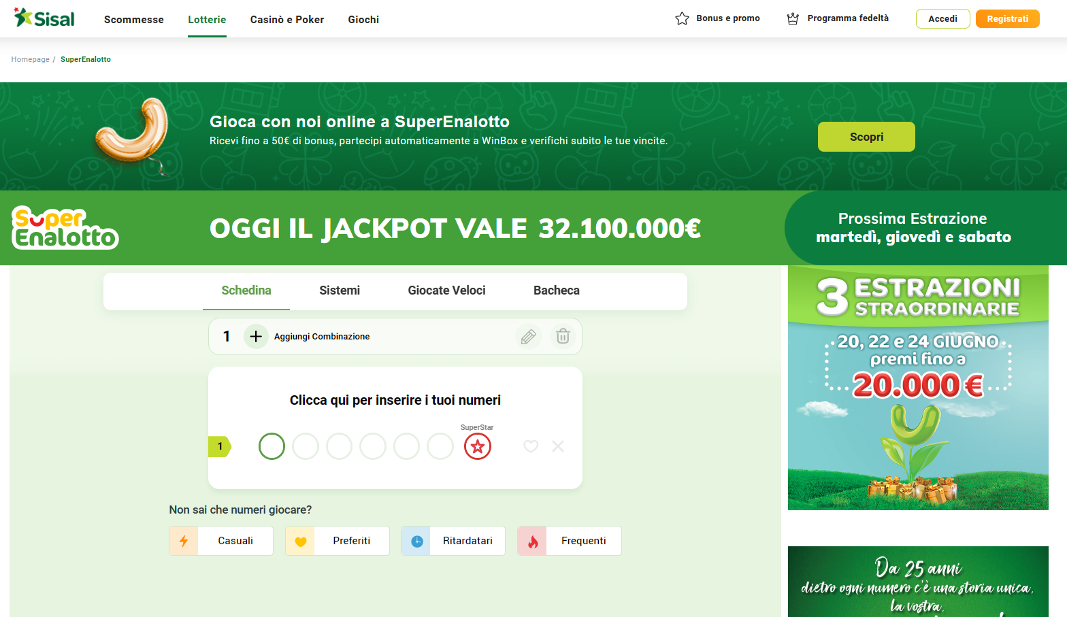
Task: Click the trash bin delete icon
Action: click(x=563, y=336)
